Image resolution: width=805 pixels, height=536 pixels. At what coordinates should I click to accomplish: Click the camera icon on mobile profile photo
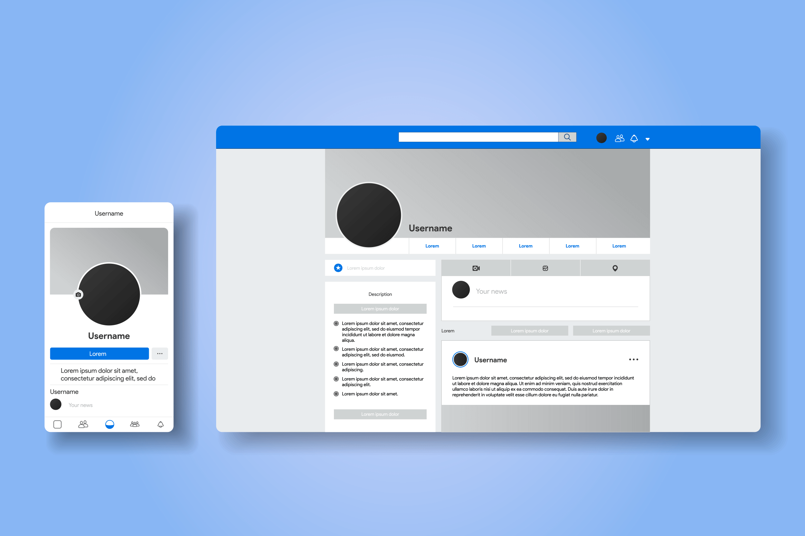pyautogui.click(x=78, y=294)
